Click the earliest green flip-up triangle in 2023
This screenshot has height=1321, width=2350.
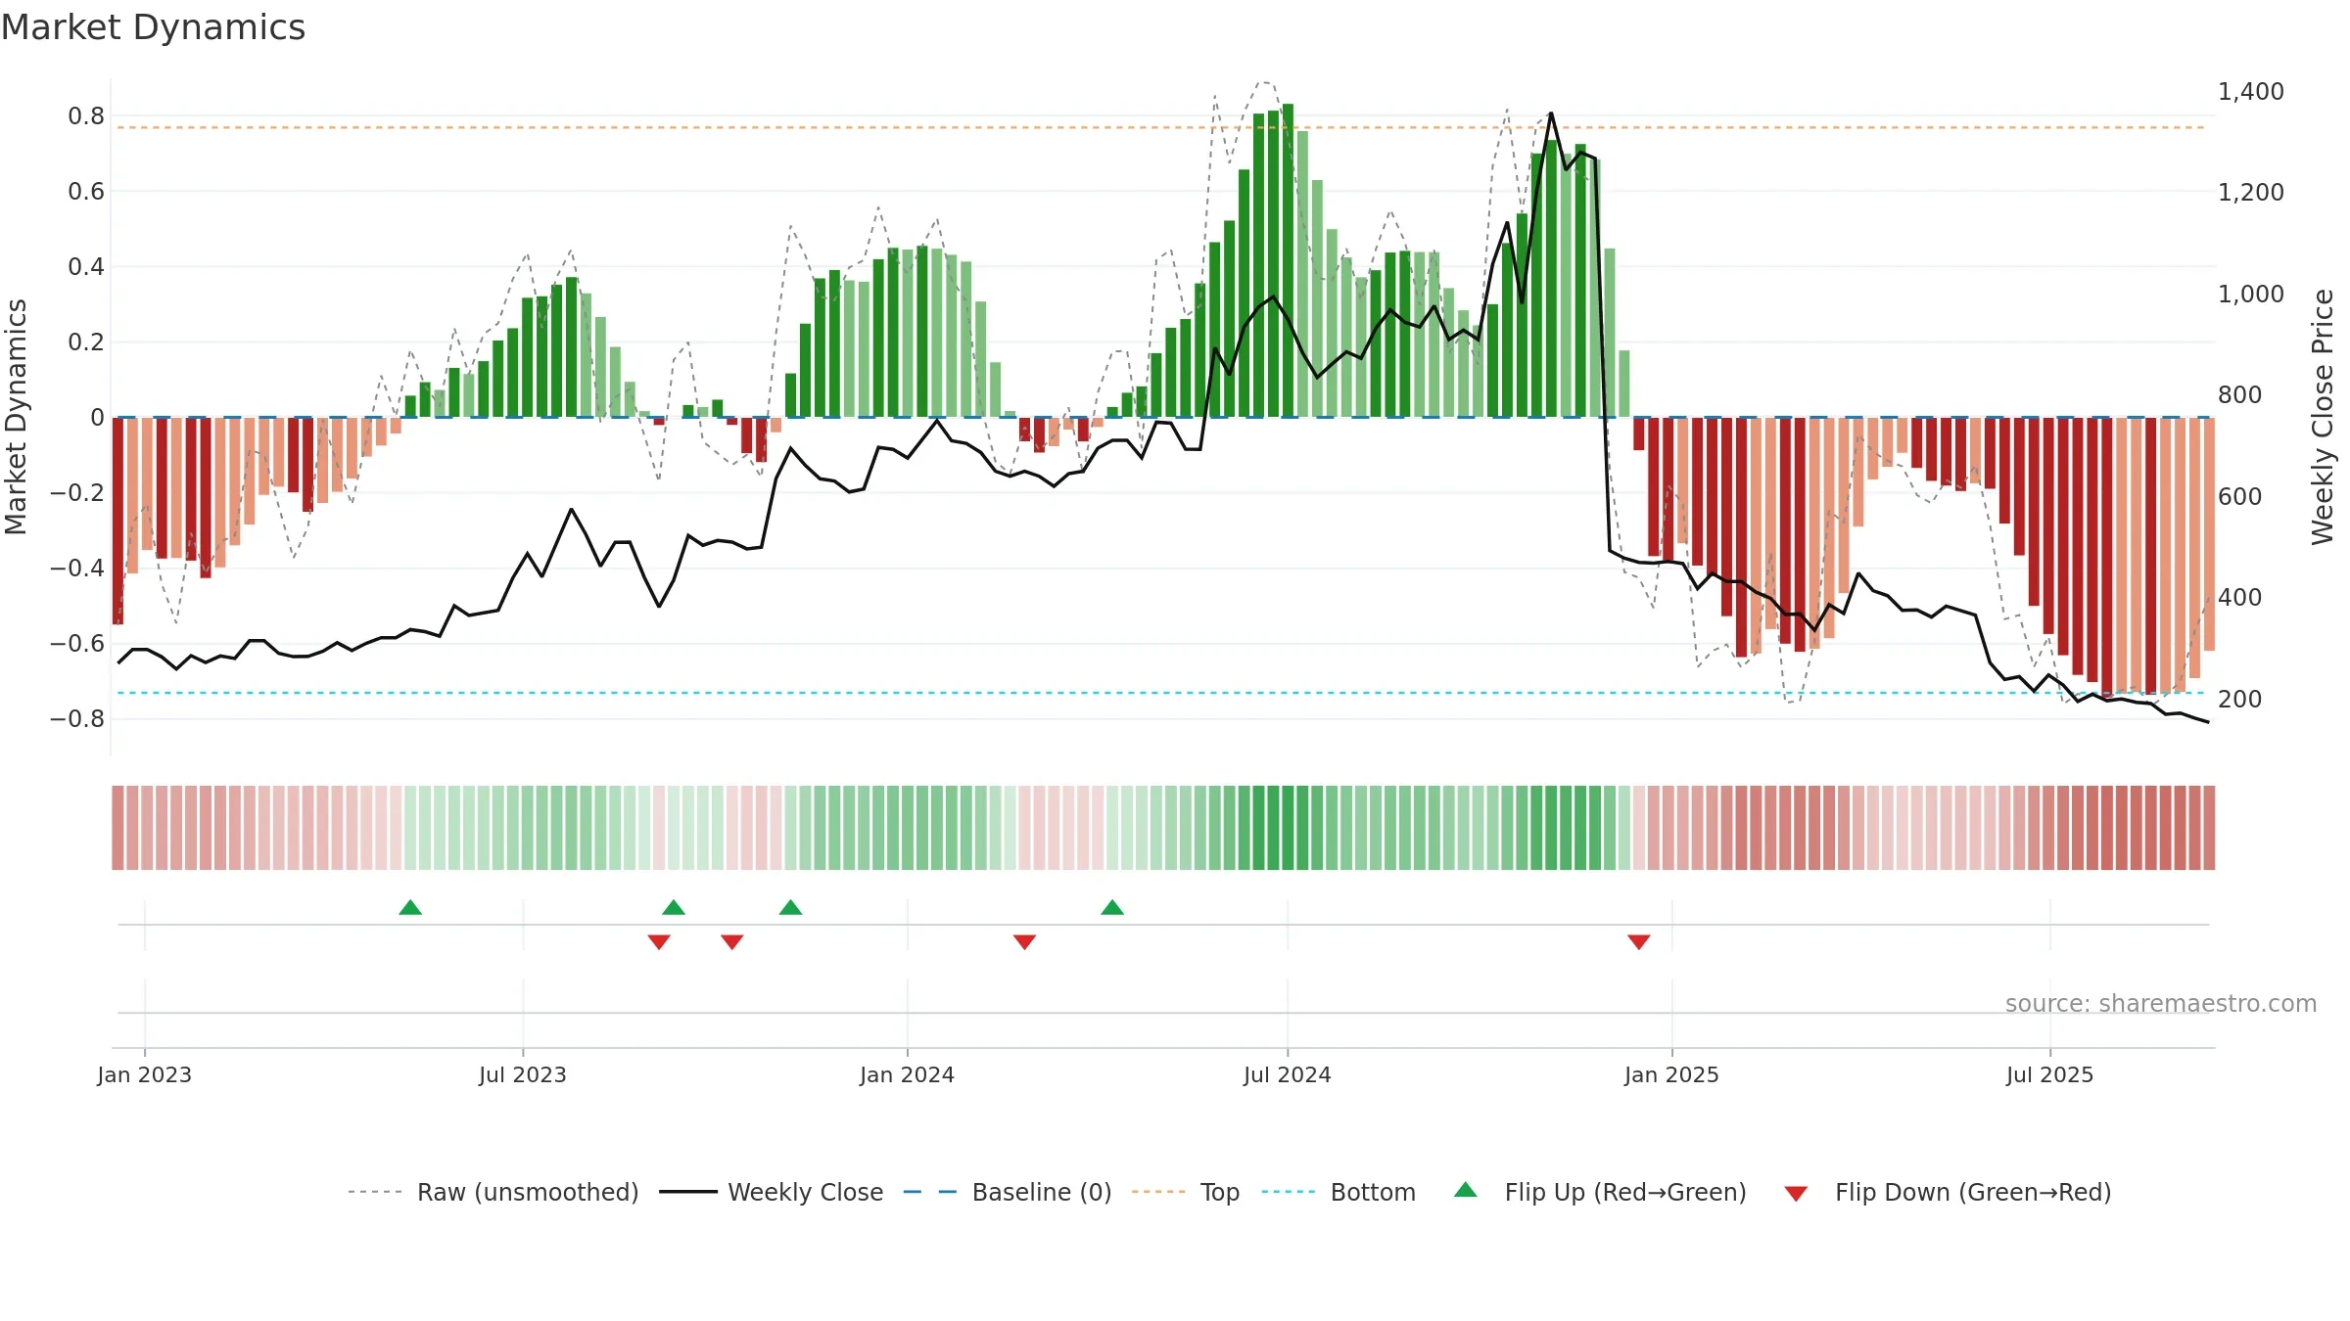click(410, 908)
